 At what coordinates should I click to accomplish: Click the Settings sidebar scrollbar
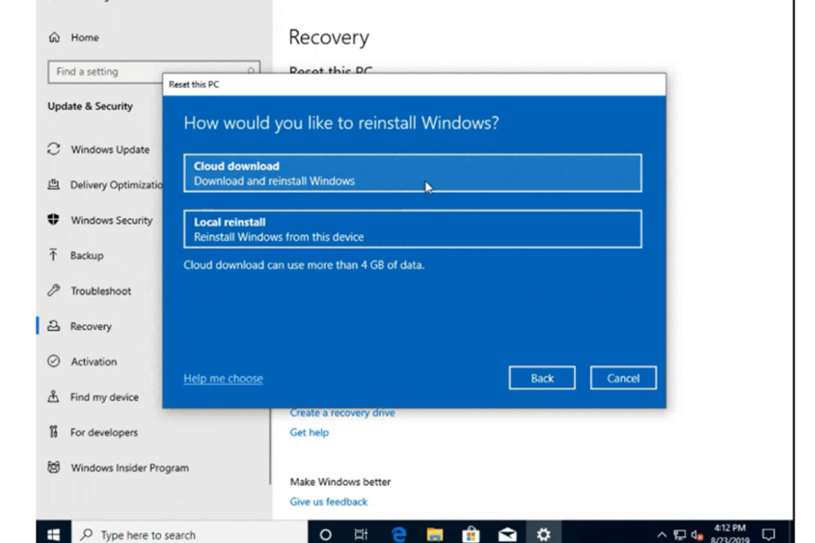pyautogui.click(x=270, y=447)
